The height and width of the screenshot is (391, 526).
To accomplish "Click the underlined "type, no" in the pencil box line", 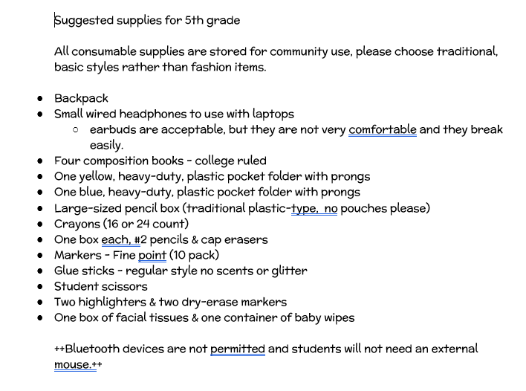I will pos(314,208).
